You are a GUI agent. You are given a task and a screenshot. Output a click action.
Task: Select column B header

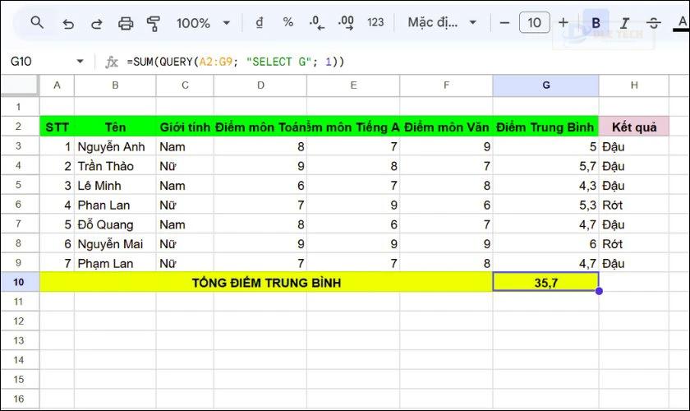click(x=115, y=85)
